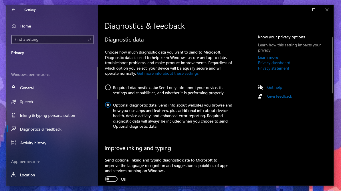Click the Location pin icon
Screen dimensions: 341x191
tap(13, 175)
